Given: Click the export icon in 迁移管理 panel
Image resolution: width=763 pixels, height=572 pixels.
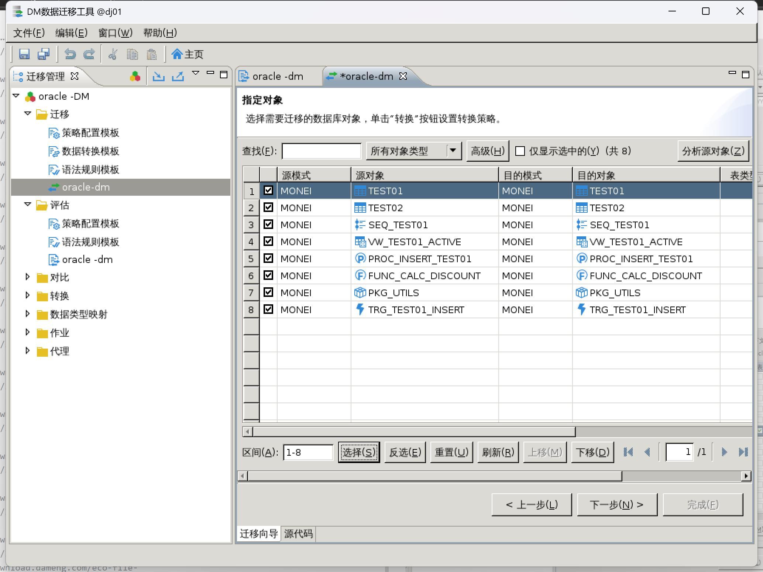Looking at the screenshot, I should pyautogui.click(x=178, y=76).
